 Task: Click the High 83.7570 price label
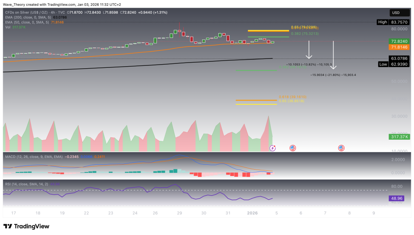point(399,22)
